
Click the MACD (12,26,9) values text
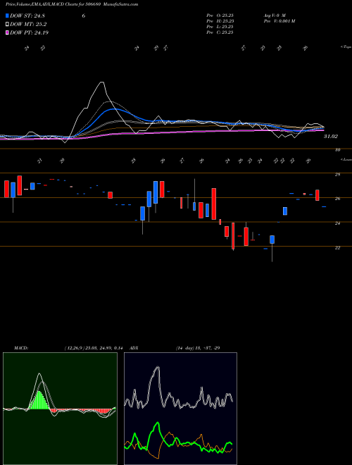pyautogui.click(x=94, y=348)
